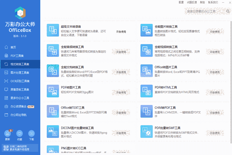Click the vertical scrollbar on the right
This screenshot has height=155, width=232.
click(x=231, y=82)
